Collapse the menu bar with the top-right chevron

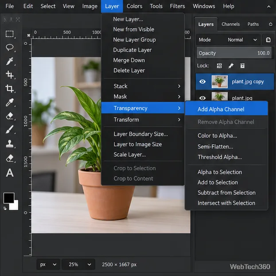(x=268, y=7)
